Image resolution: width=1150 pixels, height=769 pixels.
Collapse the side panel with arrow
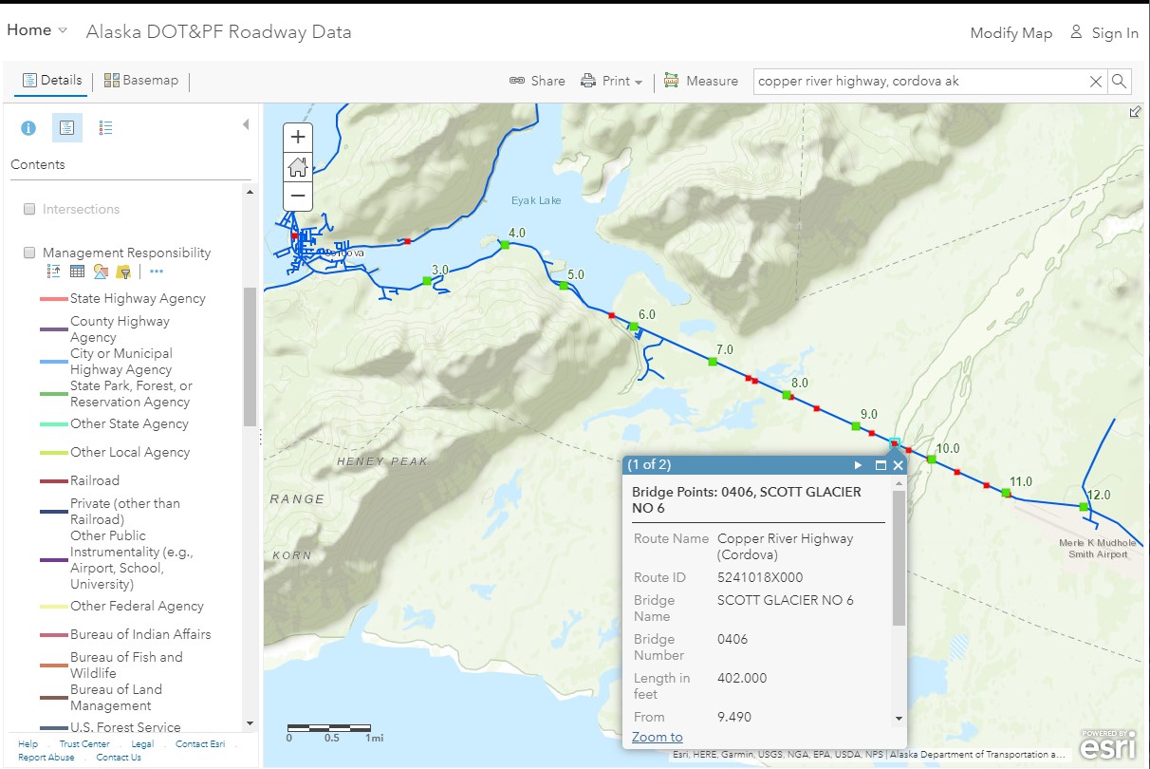coord(246,124)
